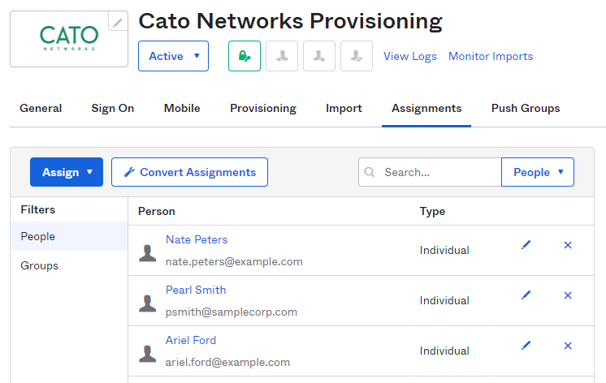Remove Nate Peters' assignment with X icon
This screenshot has height=383, width=606.
click(x=568, y=245)
